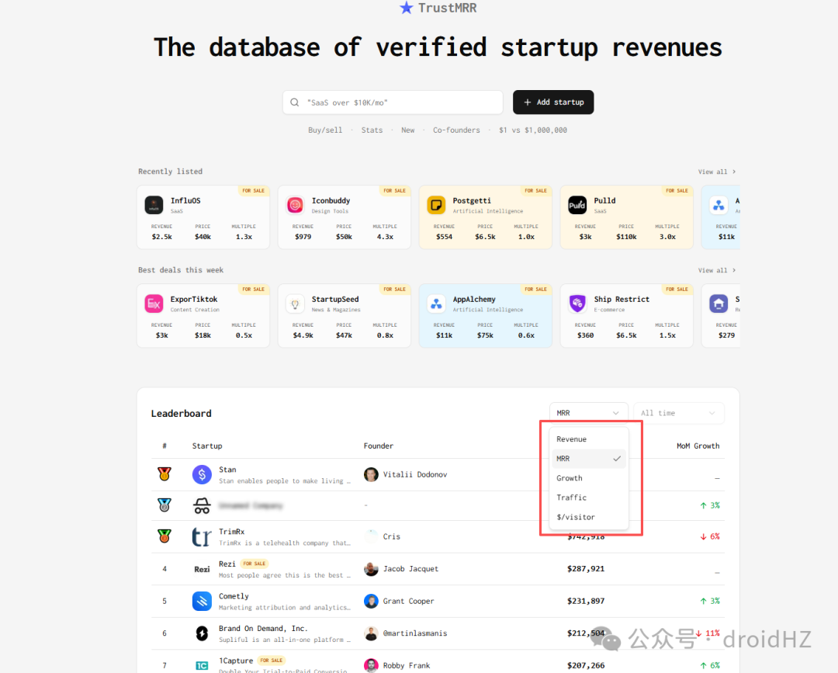The height and width of the screenshot is (673, 838).
Task: Open the ExporTiktok pink icon
Action: 154,304
